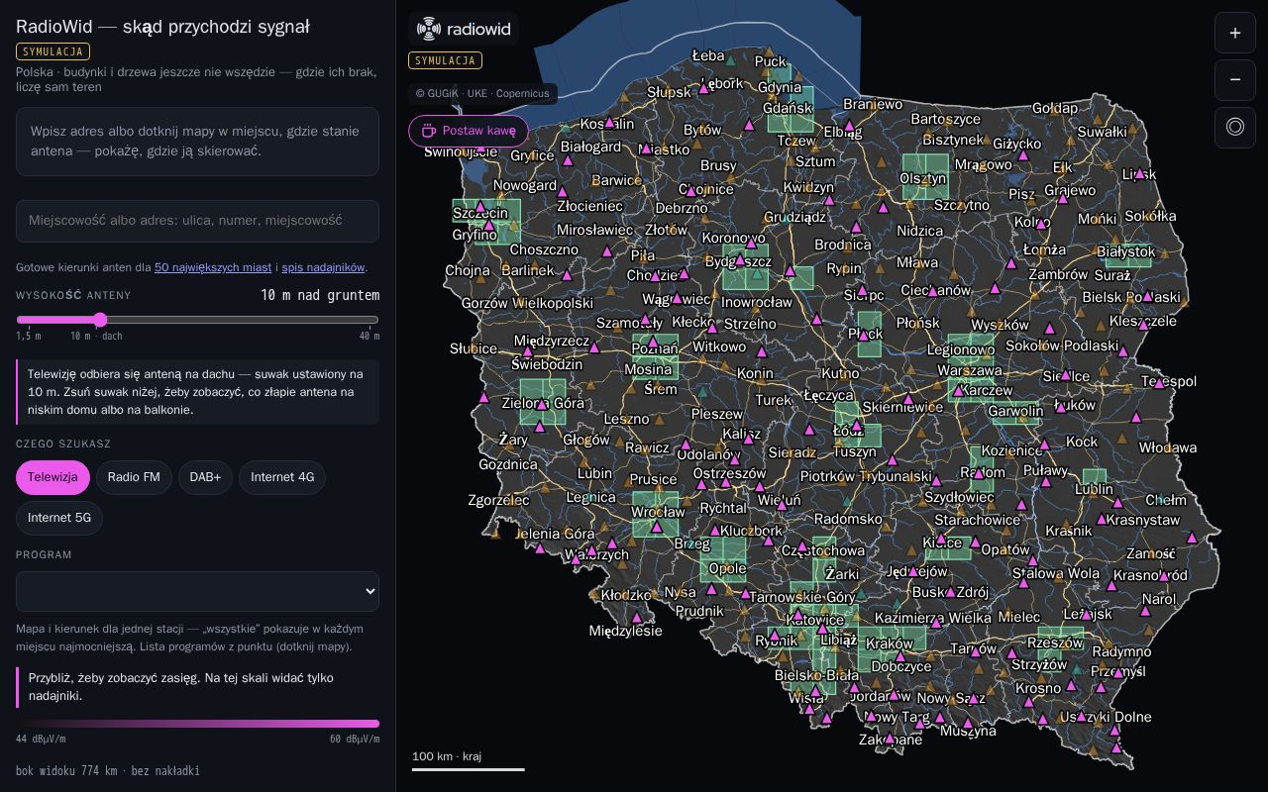Screen dimensions: 1268x792
Task: Click the transmitter triangle near Zakopane
Action: click(x=889, y=739)
